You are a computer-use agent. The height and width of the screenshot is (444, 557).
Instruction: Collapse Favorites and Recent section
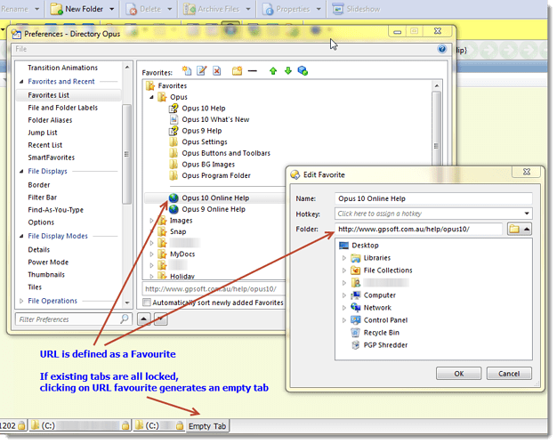click(21, 82)
